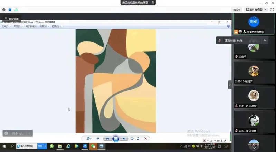Screen dimensions: 276x152
Task: Click the displayed abstract painting image
Action: (x=116, y=81)
